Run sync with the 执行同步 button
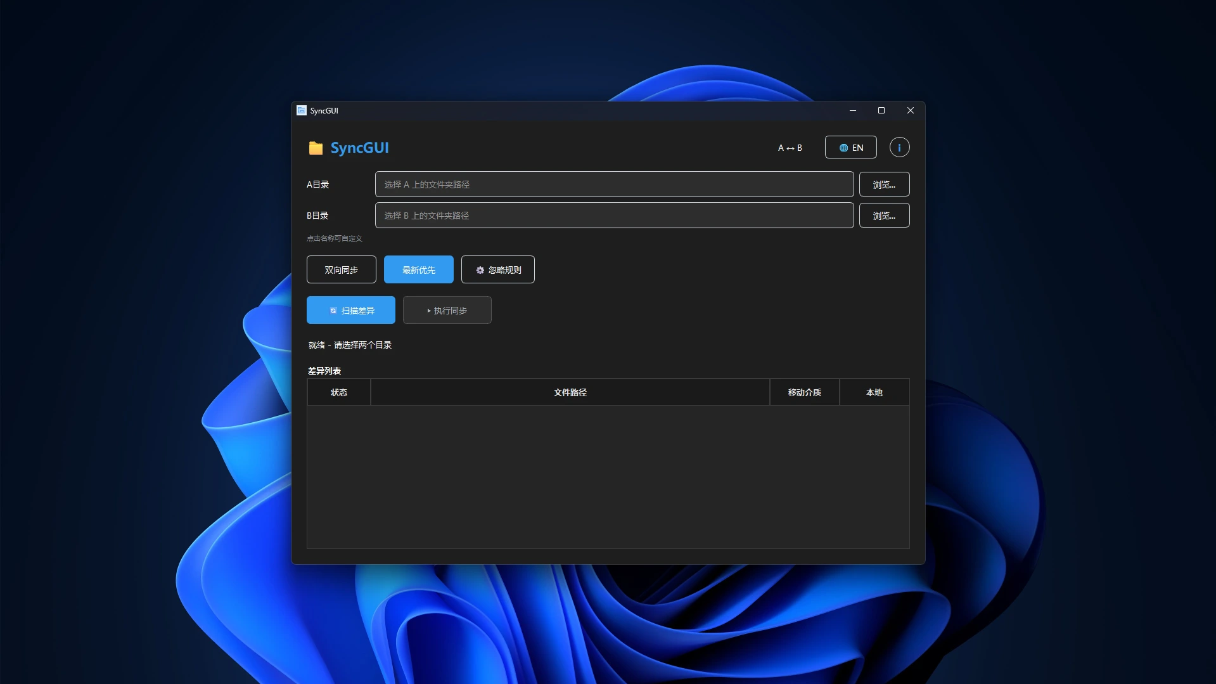 pyautogui.click(x=447, y=310)
